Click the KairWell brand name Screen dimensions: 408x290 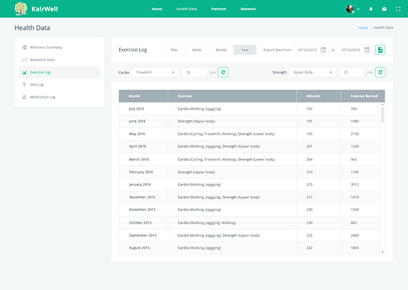point(45,9)
